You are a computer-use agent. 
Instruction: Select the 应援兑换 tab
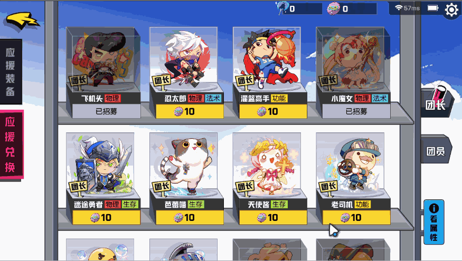[x=11, y=144]
